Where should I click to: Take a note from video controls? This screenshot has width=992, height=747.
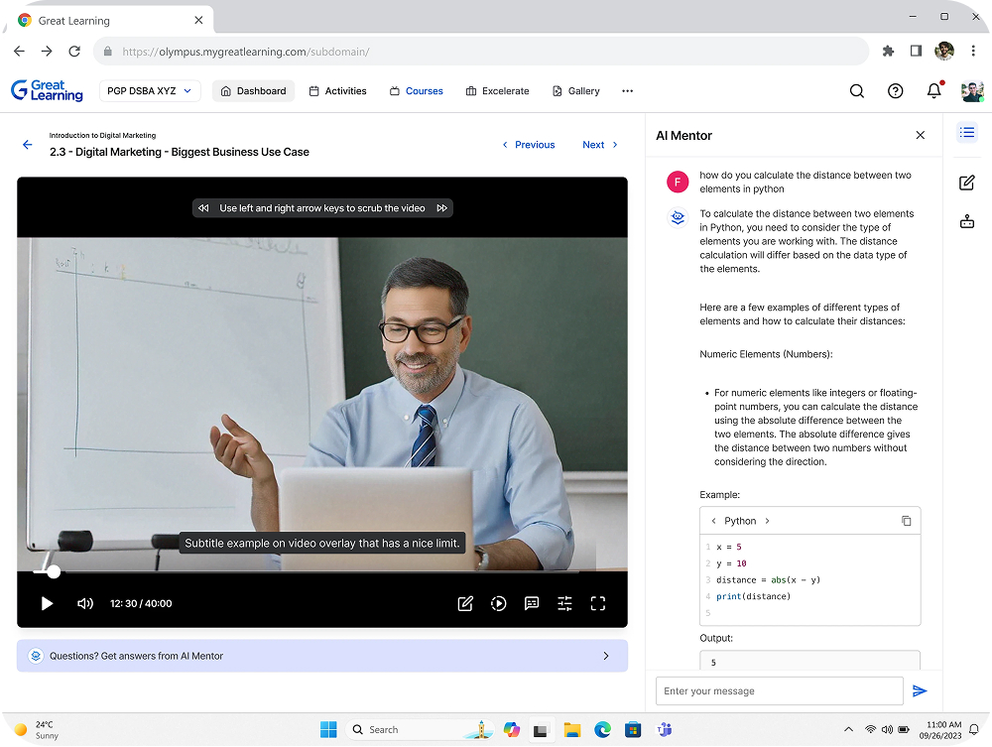[x=465, y=603]
